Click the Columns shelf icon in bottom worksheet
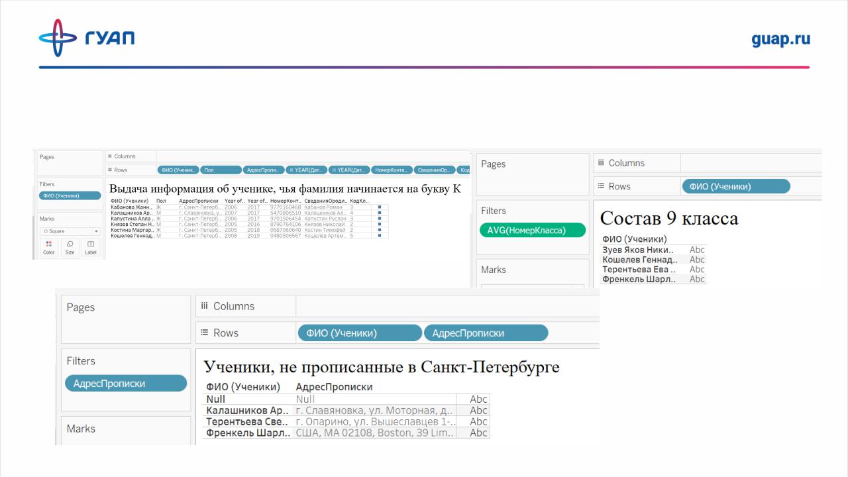This screenshot has width=848, height=477. click(x=205, y=306)
